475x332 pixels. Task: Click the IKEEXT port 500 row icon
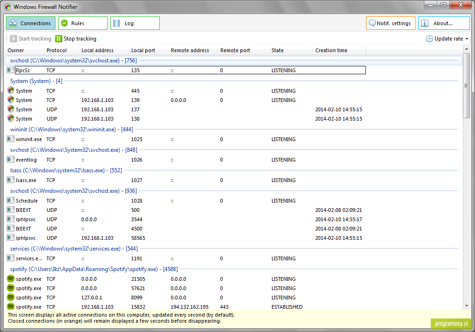(11, 210)
